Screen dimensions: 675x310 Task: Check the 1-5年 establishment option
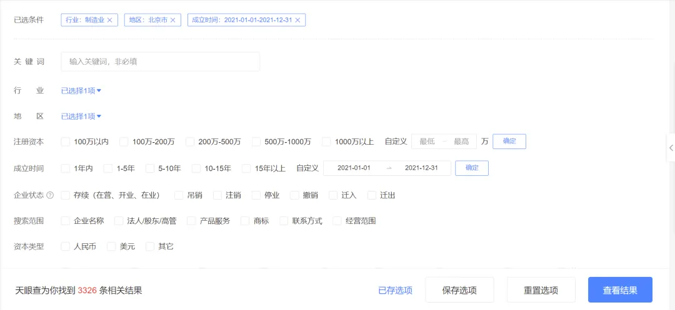[108, 168]
